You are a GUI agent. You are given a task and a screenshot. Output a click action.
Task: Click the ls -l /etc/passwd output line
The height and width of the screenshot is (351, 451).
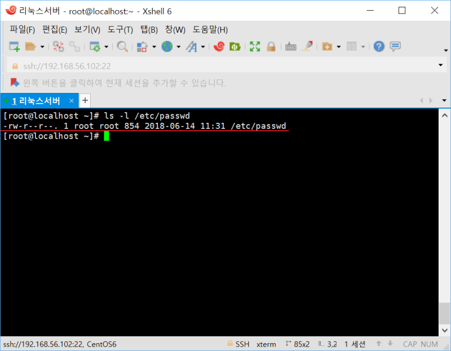(145, 126)
